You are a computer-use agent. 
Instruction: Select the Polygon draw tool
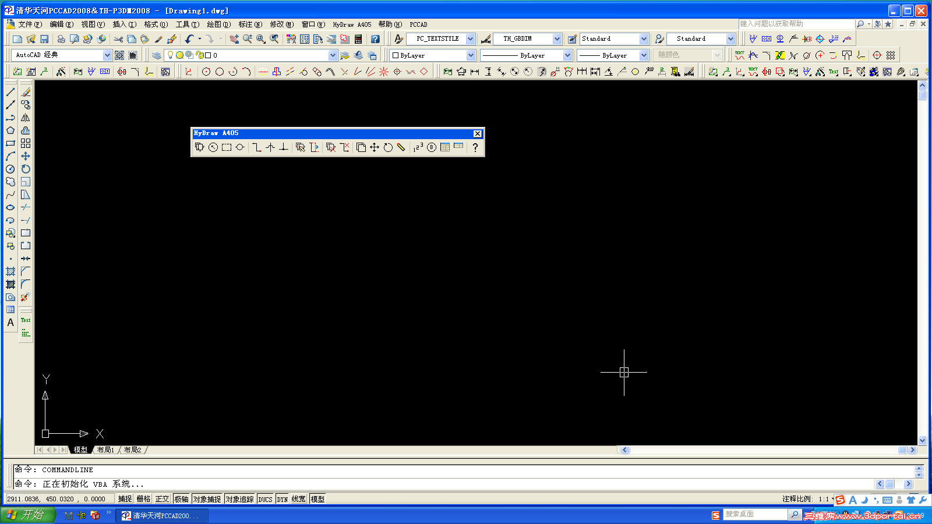coord(10,130)
